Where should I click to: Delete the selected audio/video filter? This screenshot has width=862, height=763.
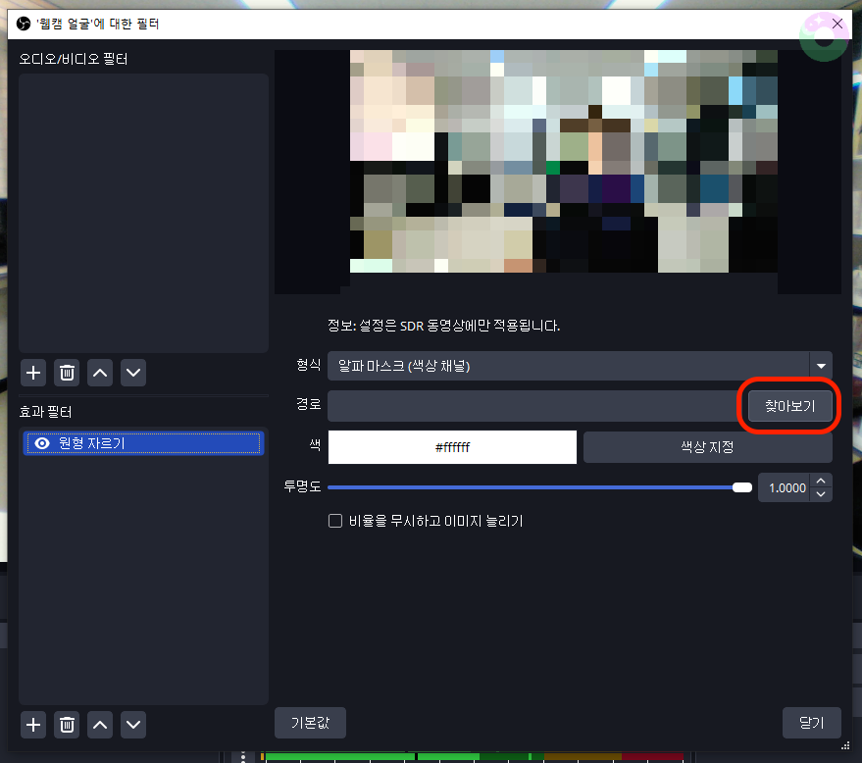click(x=67, y=373)
